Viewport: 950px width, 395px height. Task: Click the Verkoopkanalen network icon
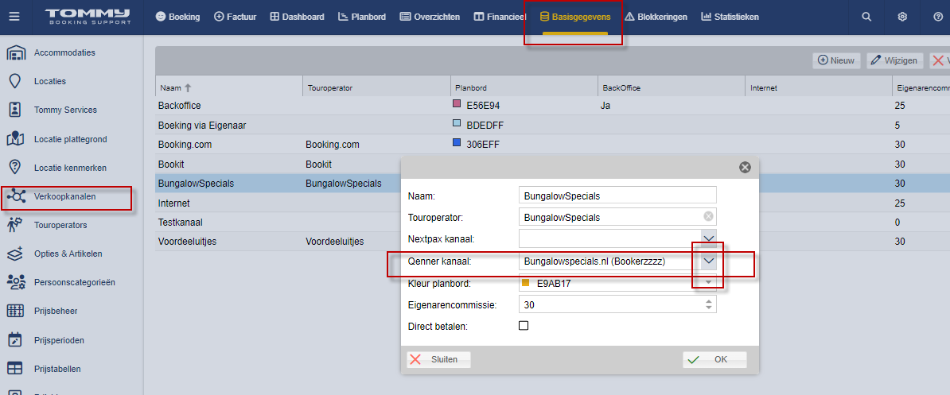click(15, 196)
